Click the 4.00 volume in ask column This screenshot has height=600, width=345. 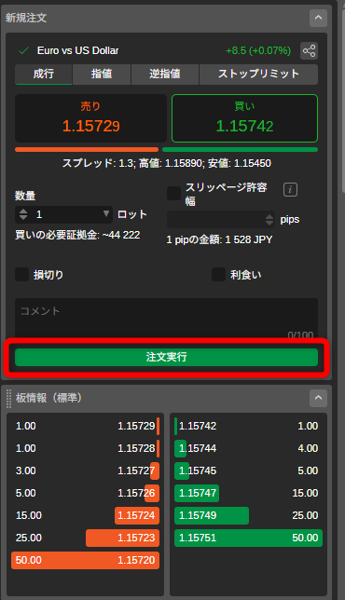pos(308,448)
